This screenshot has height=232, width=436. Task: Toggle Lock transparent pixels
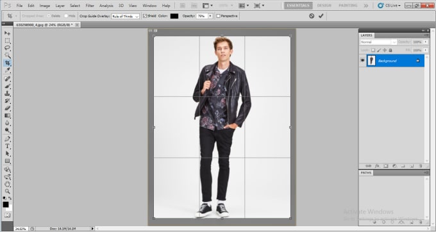coord(373,50)
